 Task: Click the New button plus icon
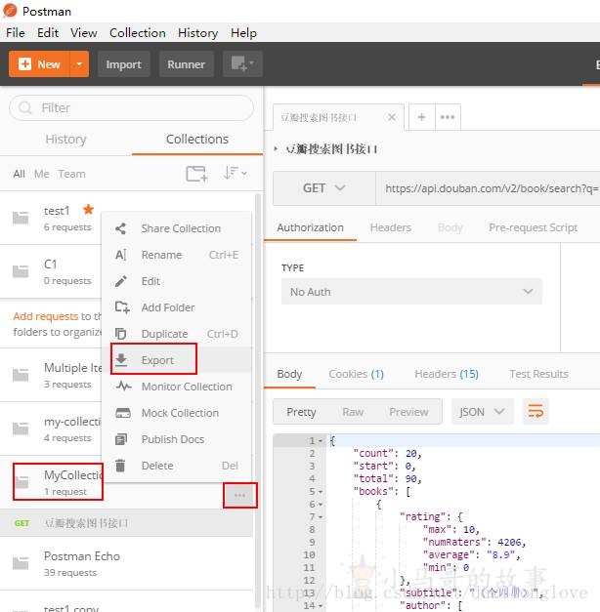point(24,64)
